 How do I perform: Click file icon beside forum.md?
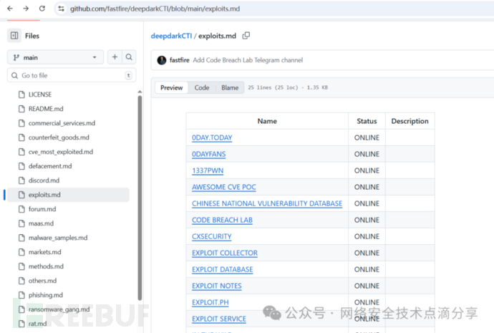tap(21, 209)
